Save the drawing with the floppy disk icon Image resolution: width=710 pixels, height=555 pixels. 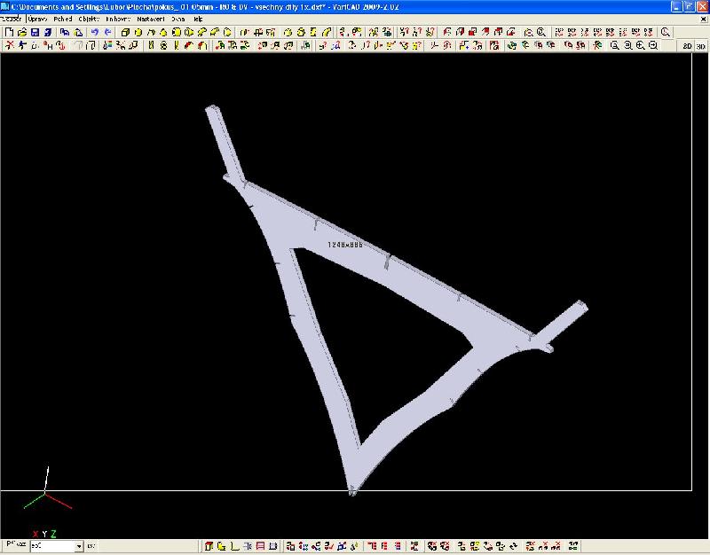(x=35, y=32)
